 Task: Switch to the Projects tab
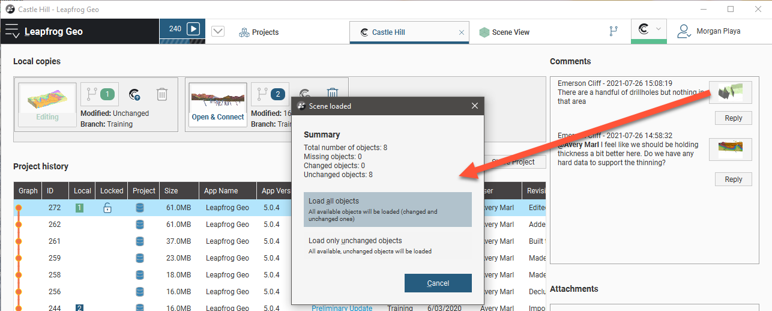(x=259, y=32)
